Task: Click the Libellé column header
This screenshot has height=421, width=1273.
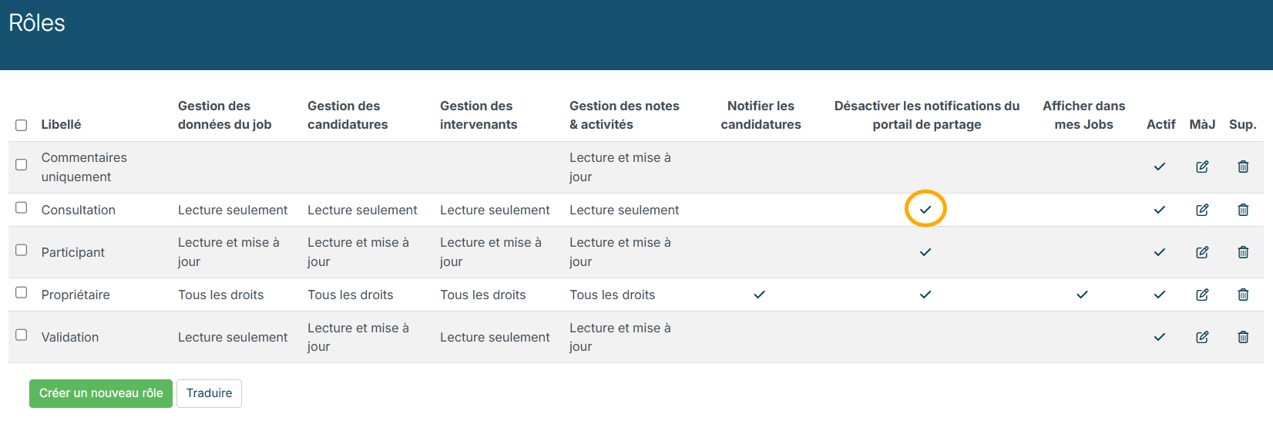Action: tap(61, 124)
